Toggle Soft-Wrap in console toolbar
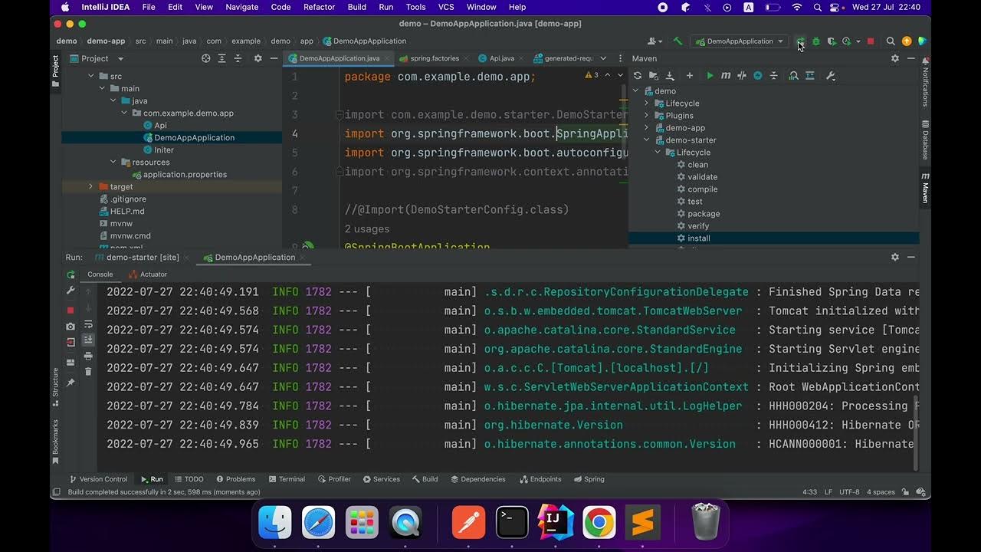Viewport: 981px width, 552px height. click(x=88, y=324)
